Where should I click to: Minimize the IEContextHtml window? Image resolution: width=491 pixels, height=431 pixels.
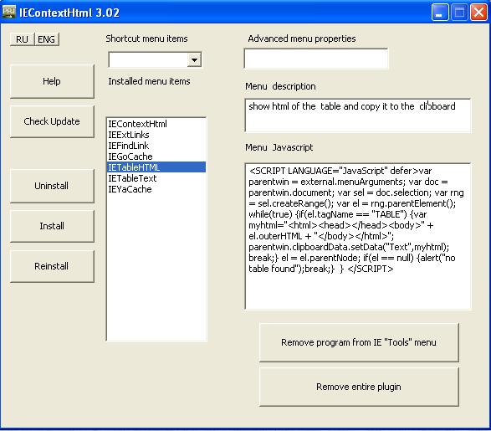[440, 13]
